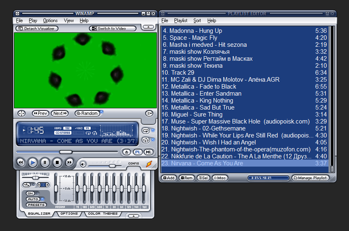
Task: Open the Help menu in Playlist Editor
Action: coord(212,21)
